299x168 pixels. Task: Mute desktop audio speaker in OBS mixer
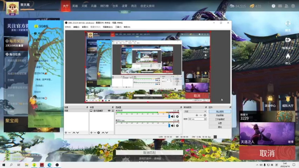[x=173, y=116]
